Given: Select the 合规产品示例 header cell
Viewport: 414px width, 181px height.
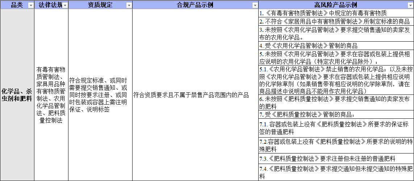Looking at the screenshot, I should pyautogui.click(x=195, y=5).
